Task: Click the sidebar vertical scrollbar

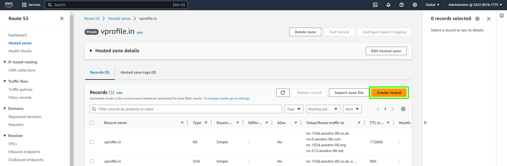Action: (72, 90)
